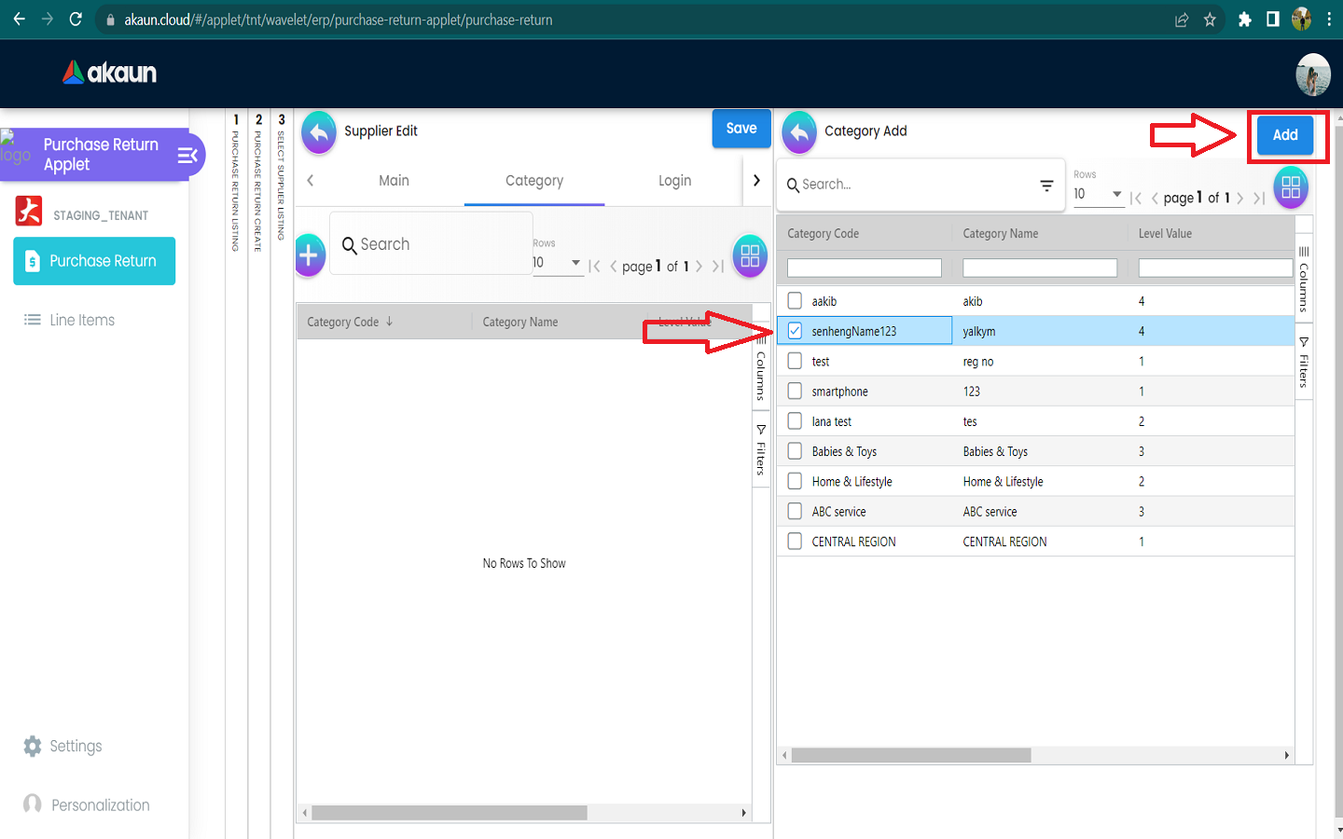Click the blue Add button

coord(1284,135)
